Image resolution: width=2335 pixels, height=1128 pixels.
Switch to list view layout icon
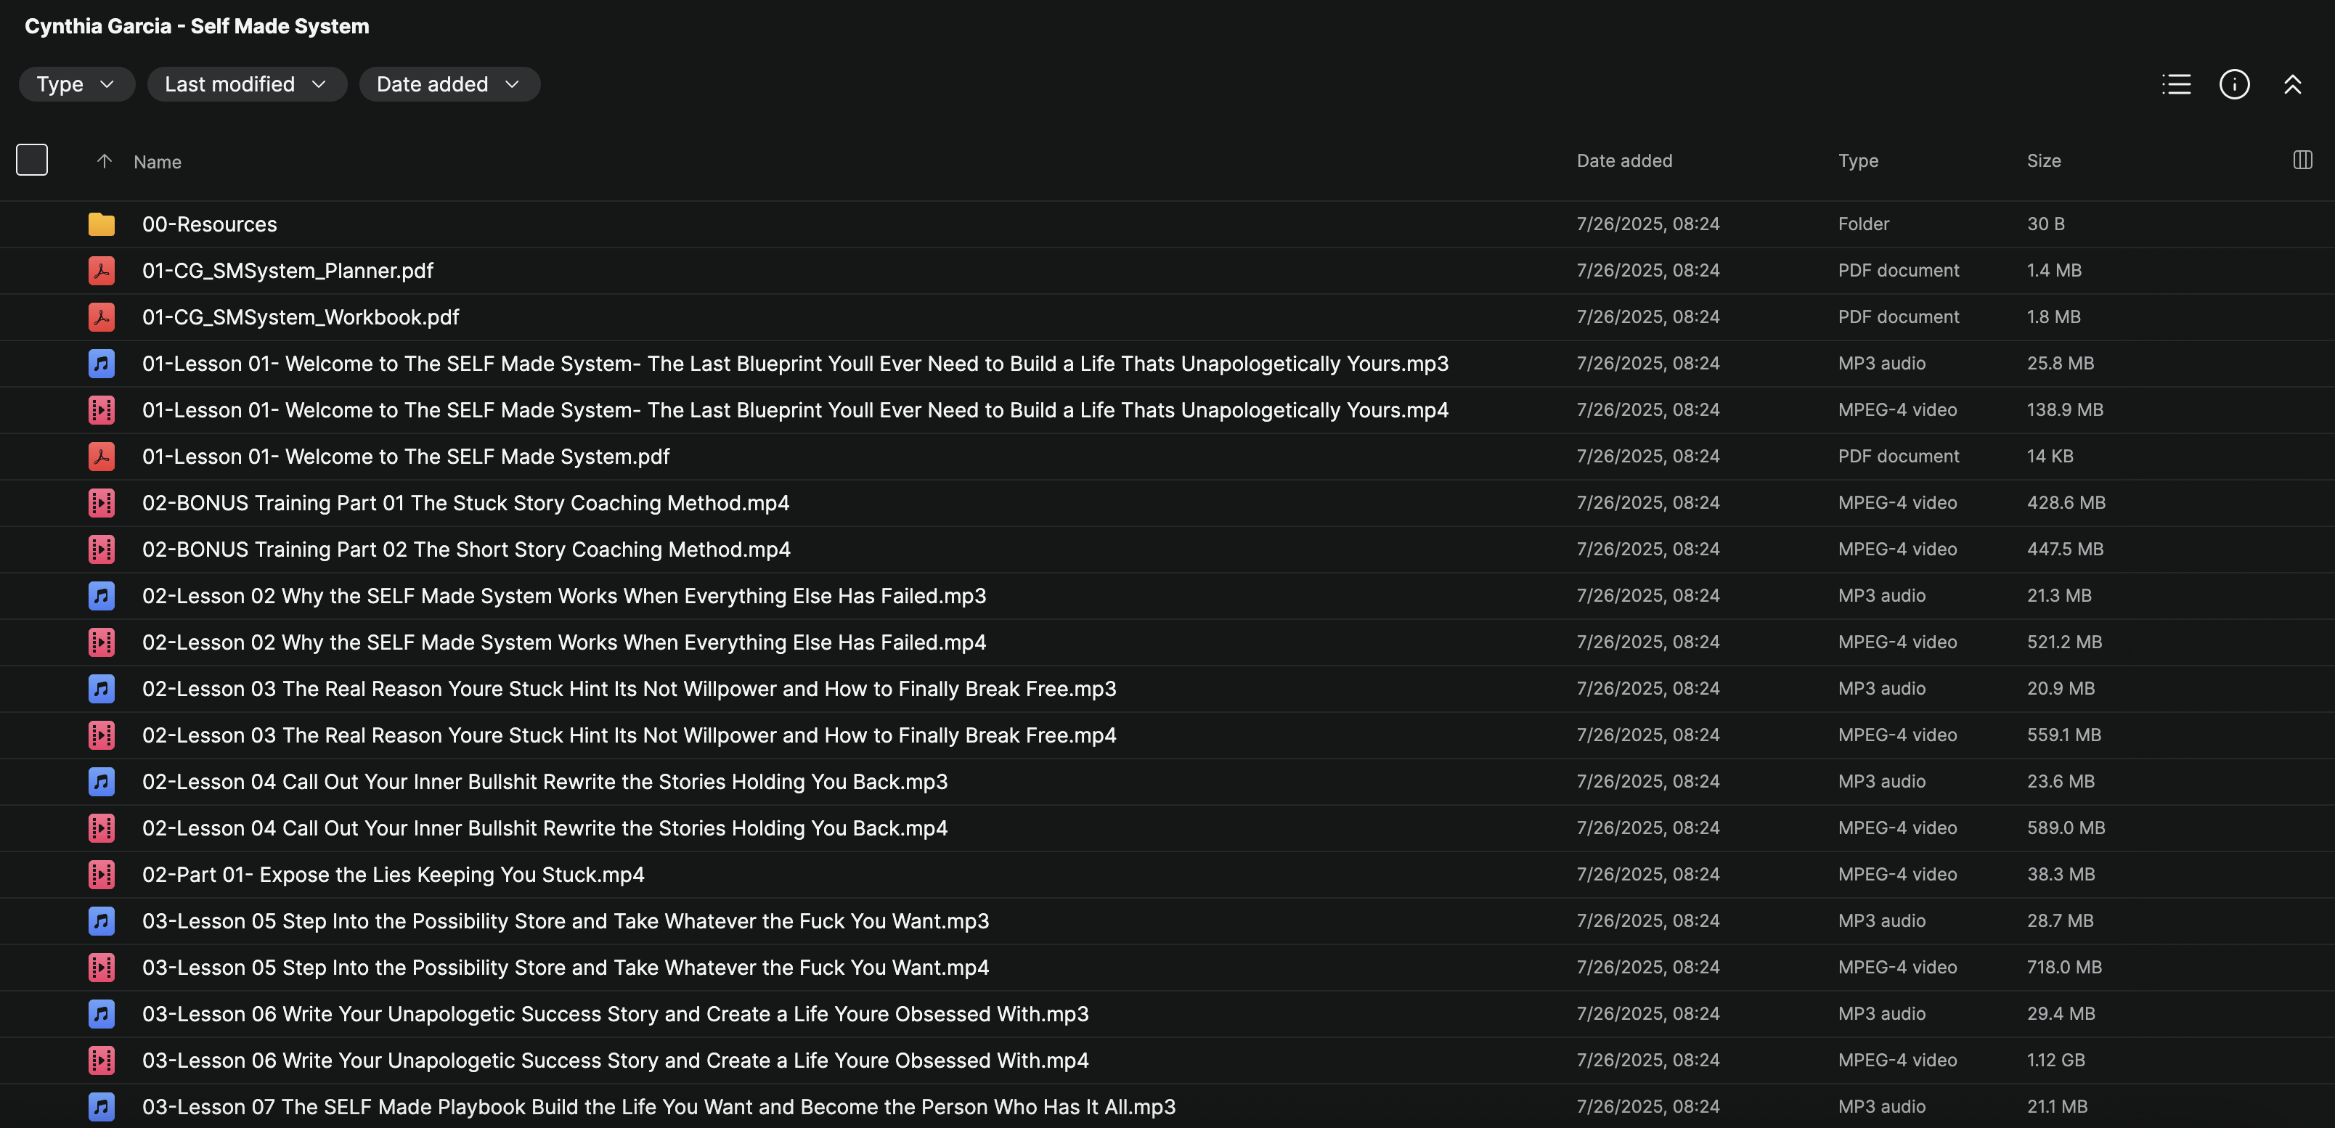[x=2175, y=84]
